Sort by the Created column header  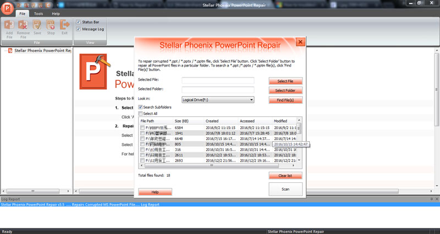click(221, 121)
